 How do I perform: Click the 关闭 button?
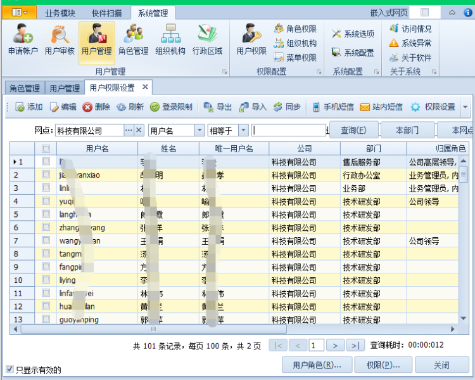441,365
